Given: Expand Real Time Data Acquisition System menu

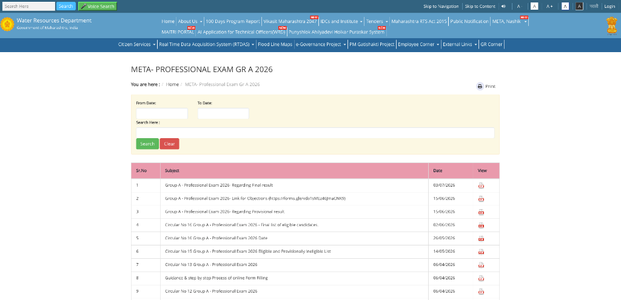Looking at the screenshot, I should pyautogui.click(x=206, y=45).
